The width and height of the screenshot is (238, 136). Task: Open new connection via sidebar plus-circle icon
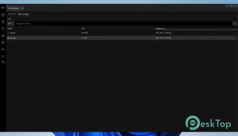coord(3,15)
